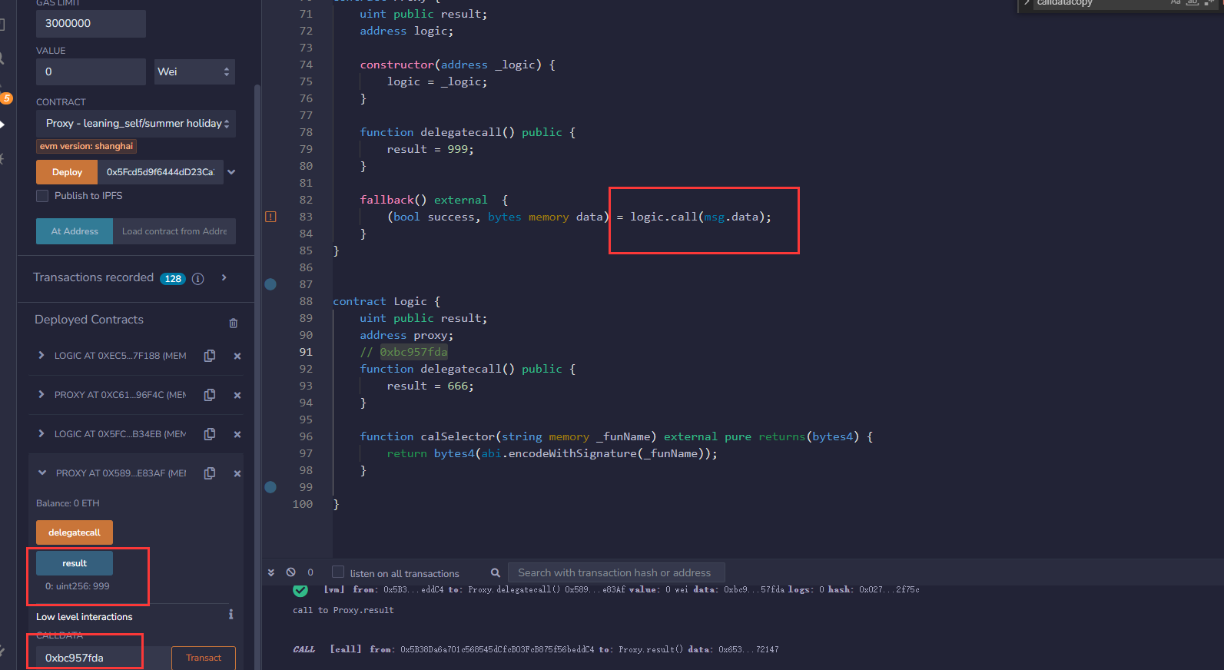
Task: Toggle breakpoint dot at line 87
Action: [270, 284]
